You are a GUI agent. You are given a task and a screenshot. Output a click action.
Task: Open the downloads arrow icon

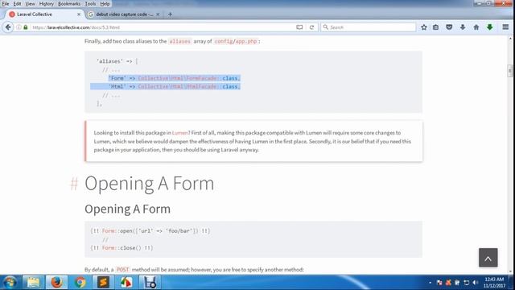pyautogui.click(x=463, y=27)
